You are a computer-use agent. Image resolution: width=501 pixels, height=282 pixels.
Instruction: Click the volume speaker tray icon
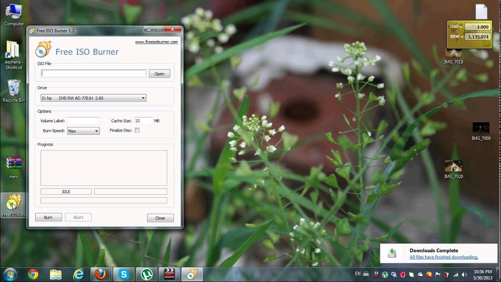(x=464, y=275)
